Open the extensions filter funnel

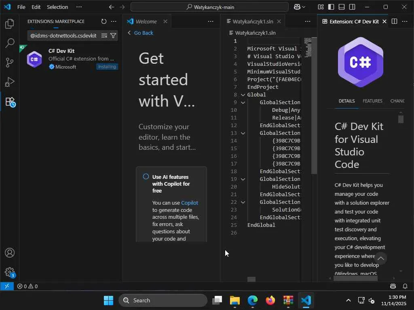113,36
